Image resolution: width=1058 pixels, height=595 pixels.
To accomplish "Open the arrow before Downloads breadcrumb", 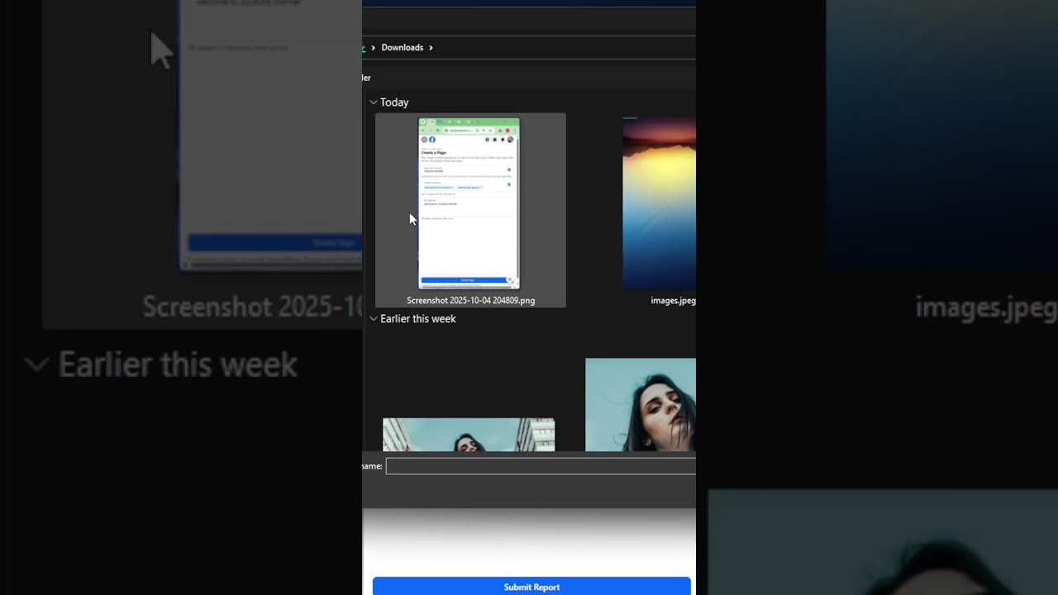I will [373, 47].
